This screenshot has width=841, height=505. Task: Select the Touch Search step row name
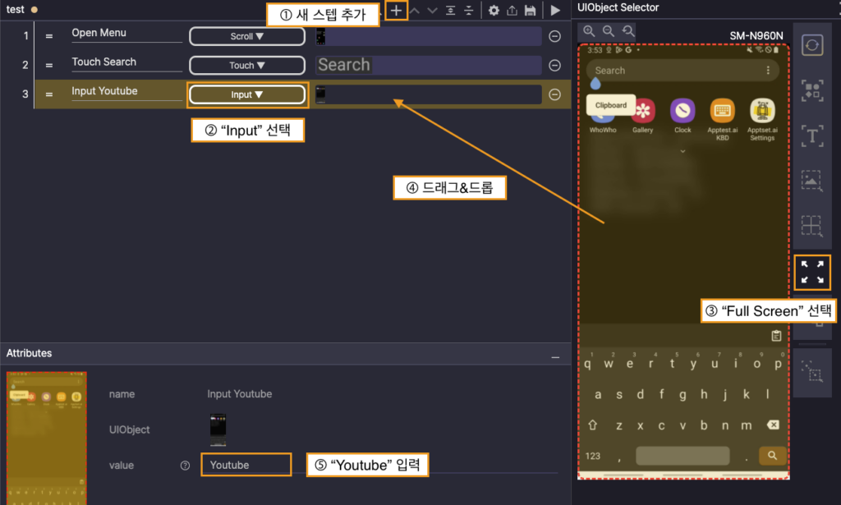(x=104, y=62)
